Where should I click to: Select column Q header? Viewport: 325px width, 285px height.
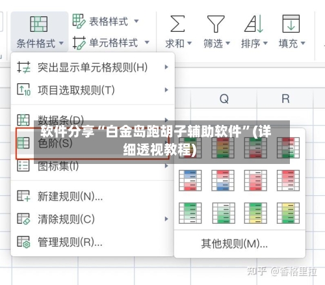click(x=224, y=99)
